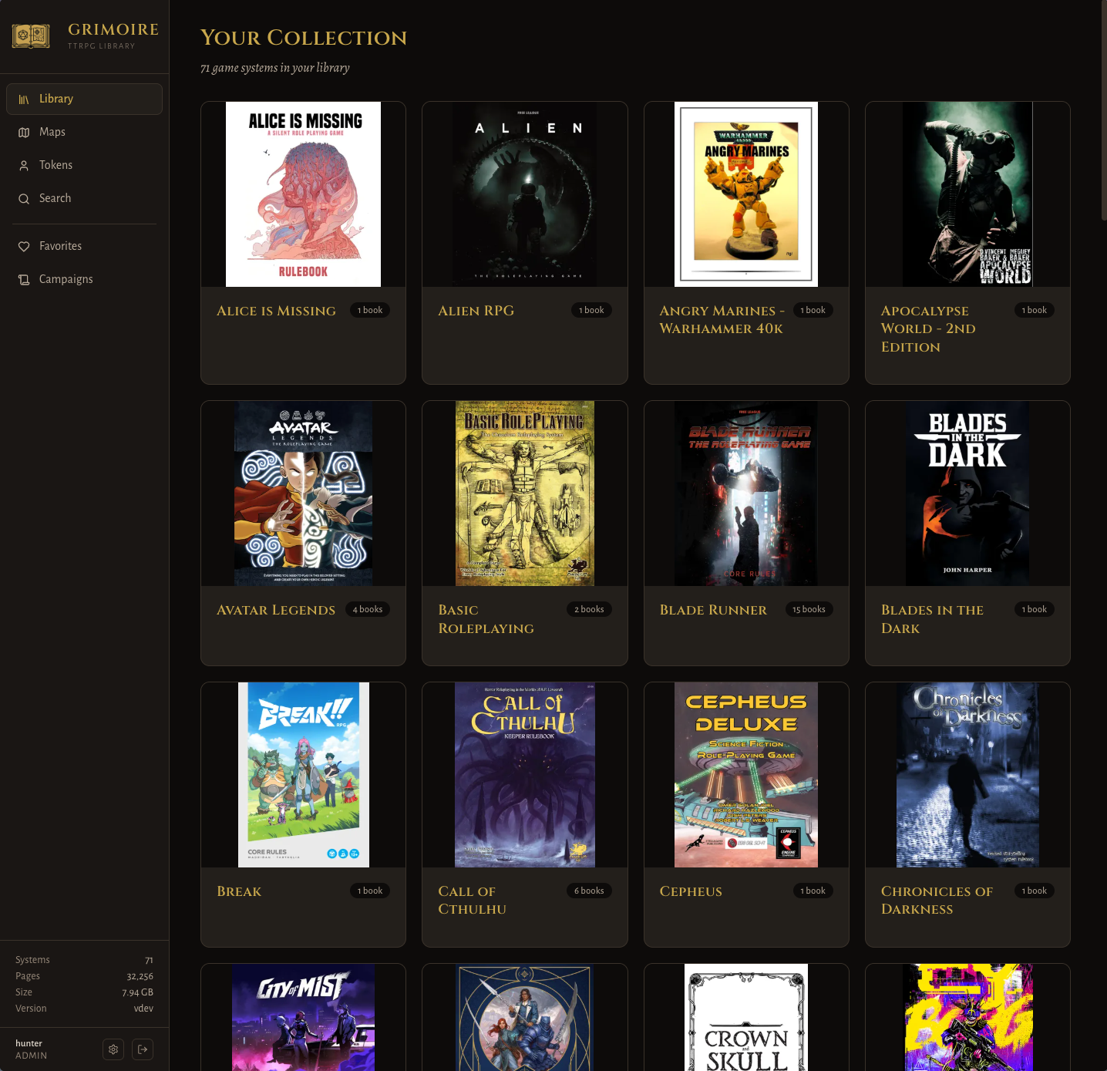This screenshot has width=1107, height=1071.
Task: Open Angry Marines cover image
Action: pos(746,194)
